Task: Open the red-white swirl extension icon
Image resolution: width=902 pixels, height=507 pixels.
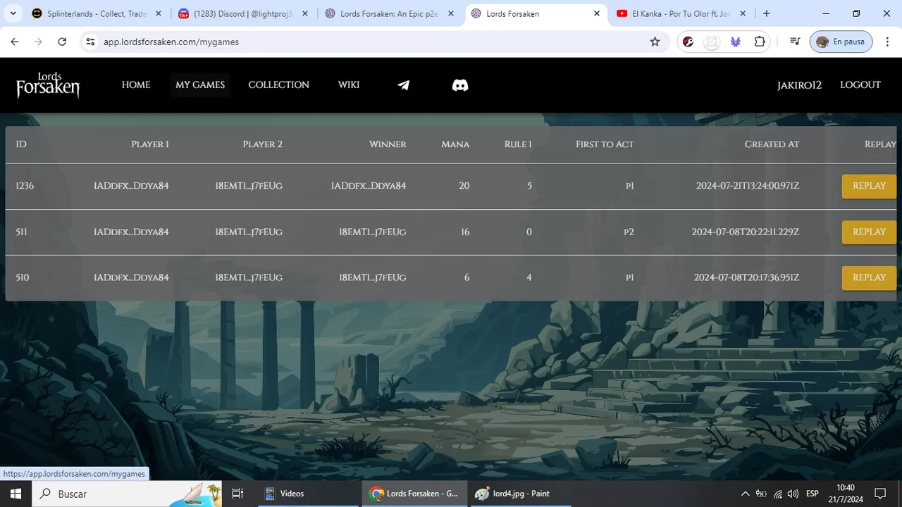Action: 688,42
